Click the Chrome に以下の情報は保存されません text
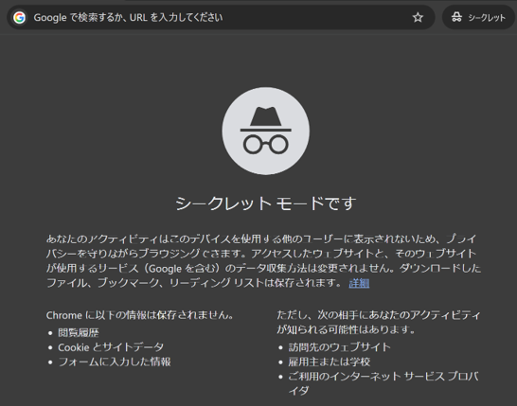The width and height of the screenshot is (517, 406). [140, 315]
